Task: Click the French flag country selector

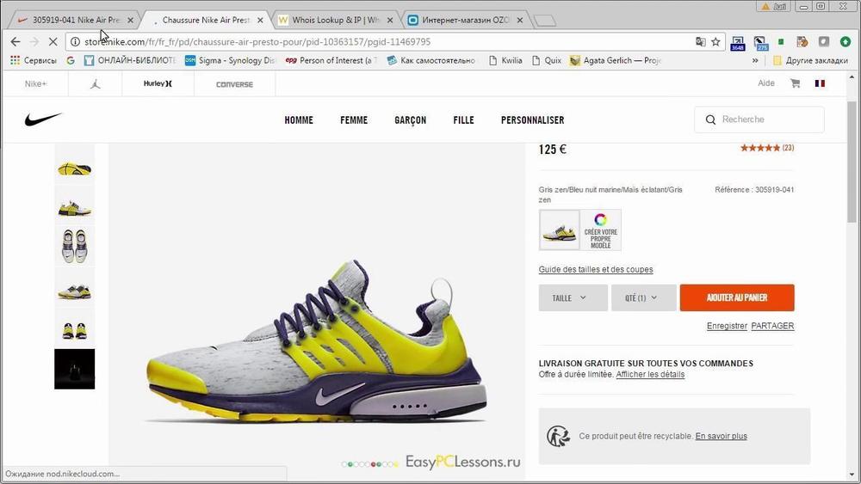Action: 819,83
